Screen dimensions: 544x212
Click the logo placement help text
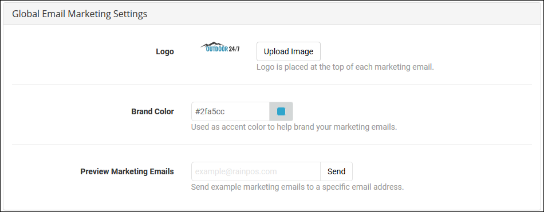[x=345, y=67]
